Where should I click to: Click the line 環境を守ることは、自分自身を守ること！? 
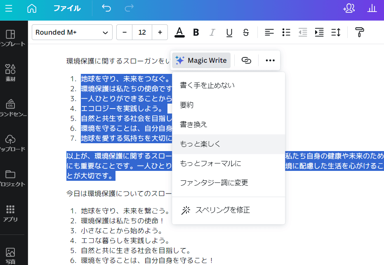point(148,260)
